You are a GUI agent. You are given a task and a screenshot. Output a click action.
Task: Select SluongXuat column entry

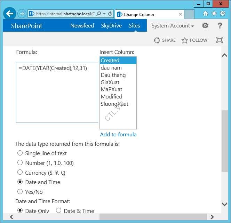[x=118, y=104]
